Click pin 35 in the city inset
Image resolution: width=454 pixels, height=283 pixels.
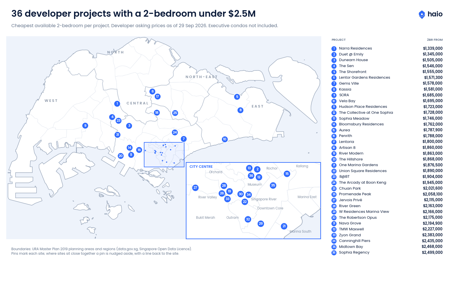click(273, 185)
